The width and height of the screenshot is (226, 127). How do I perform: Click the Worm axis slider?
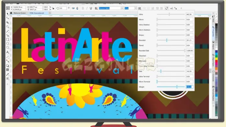171,19
